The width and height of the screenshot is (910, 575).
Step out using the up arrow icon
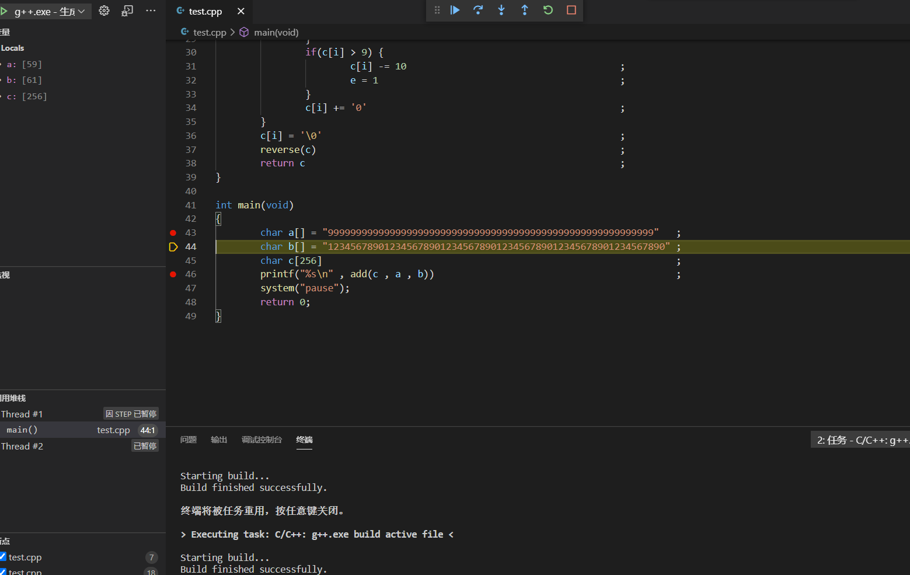[525, 10]
